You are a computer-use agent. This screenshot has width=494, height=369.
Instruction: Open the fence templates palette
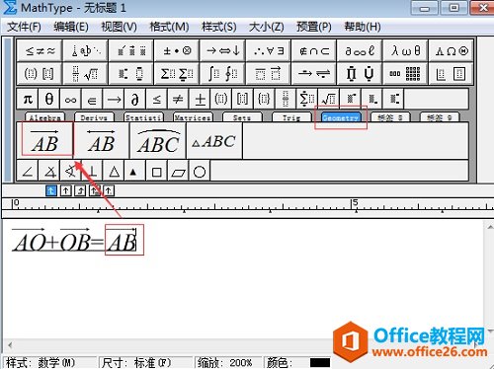pyautogui.click(x=40, y=73)
